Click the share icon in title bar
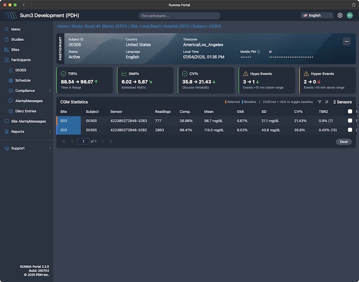This screenshot has height=282, width=359. 353,5
